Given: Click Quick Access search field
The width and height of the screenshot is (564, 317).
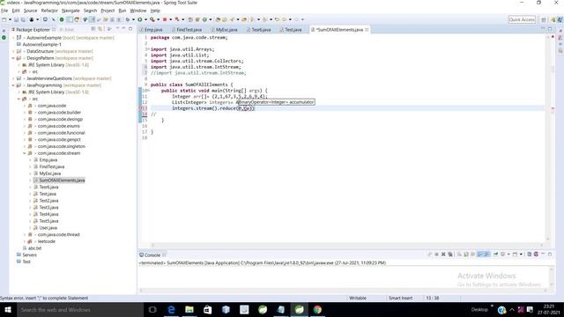Looking at the screenshot, I should pyautogui.click(x=522, y=19).
